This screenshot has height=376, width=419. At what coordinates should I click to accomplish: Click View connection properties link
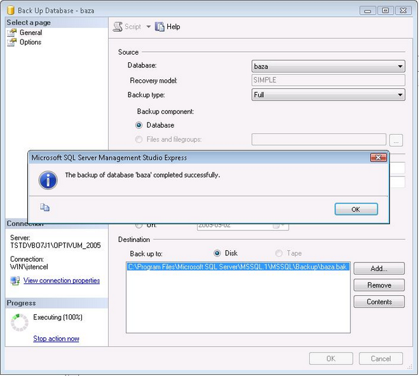[x=62, y=281]
